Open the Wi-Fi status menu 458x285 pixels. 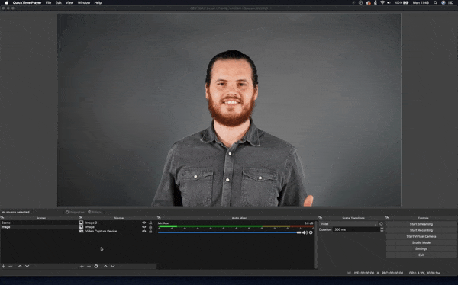pyautogui.click(x=382, y=2)
